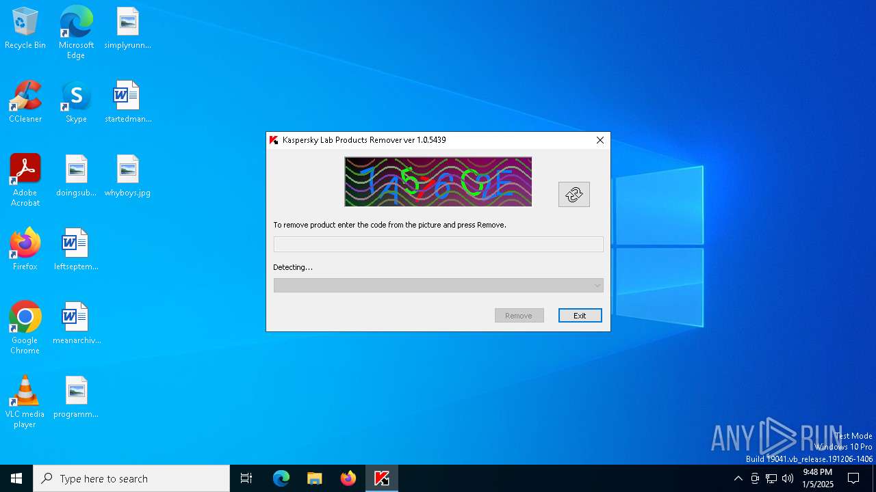Open File Explorer from taskbar

point(314,478)
